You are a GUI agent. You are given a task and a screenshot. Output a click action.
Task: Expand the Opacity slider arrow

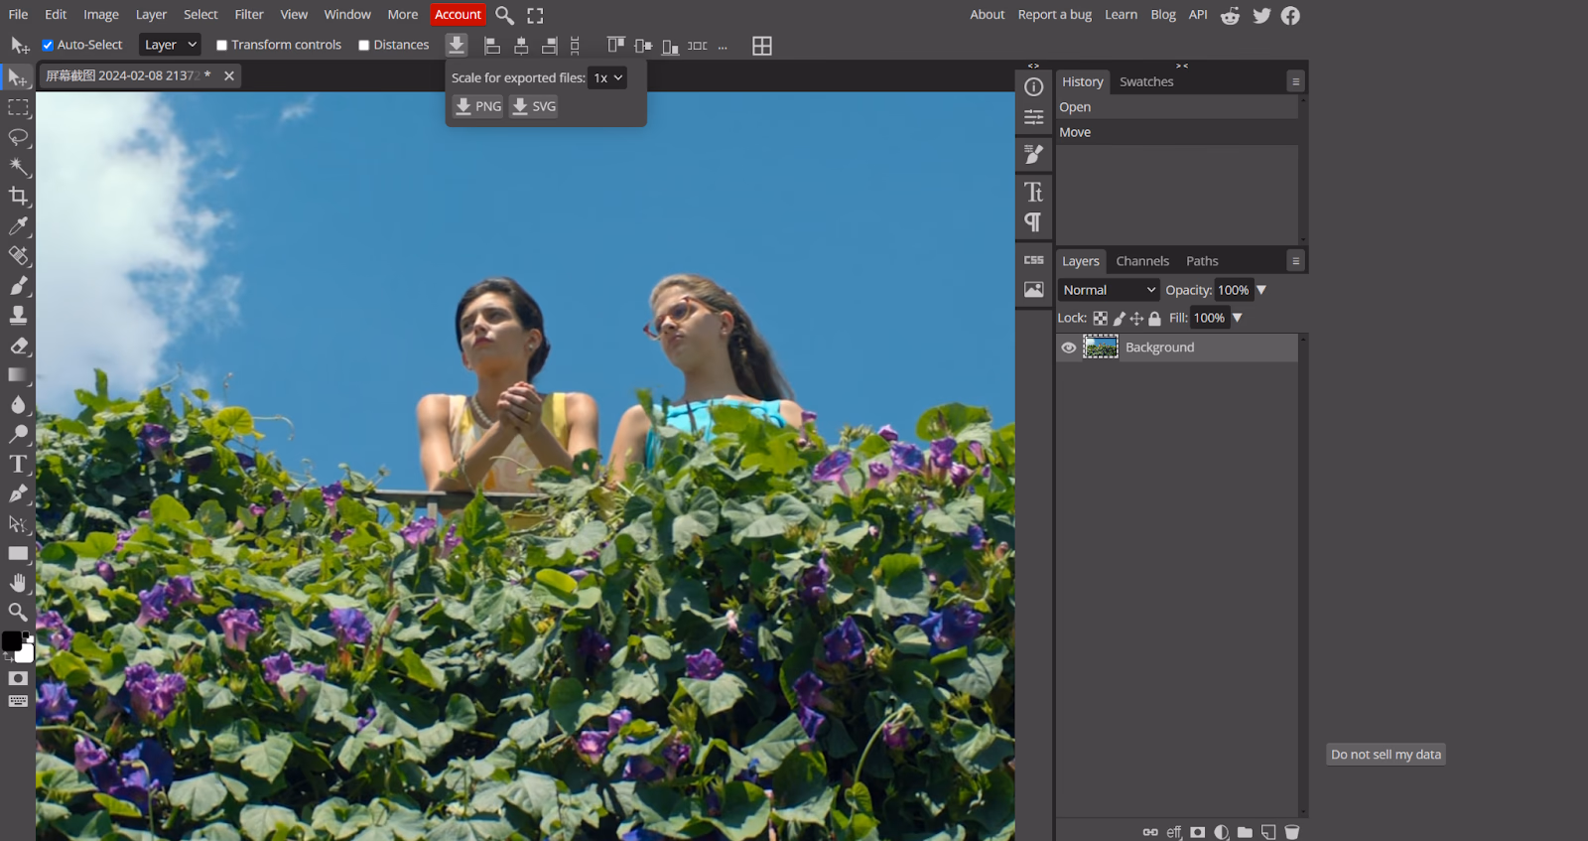[1261, 290]
